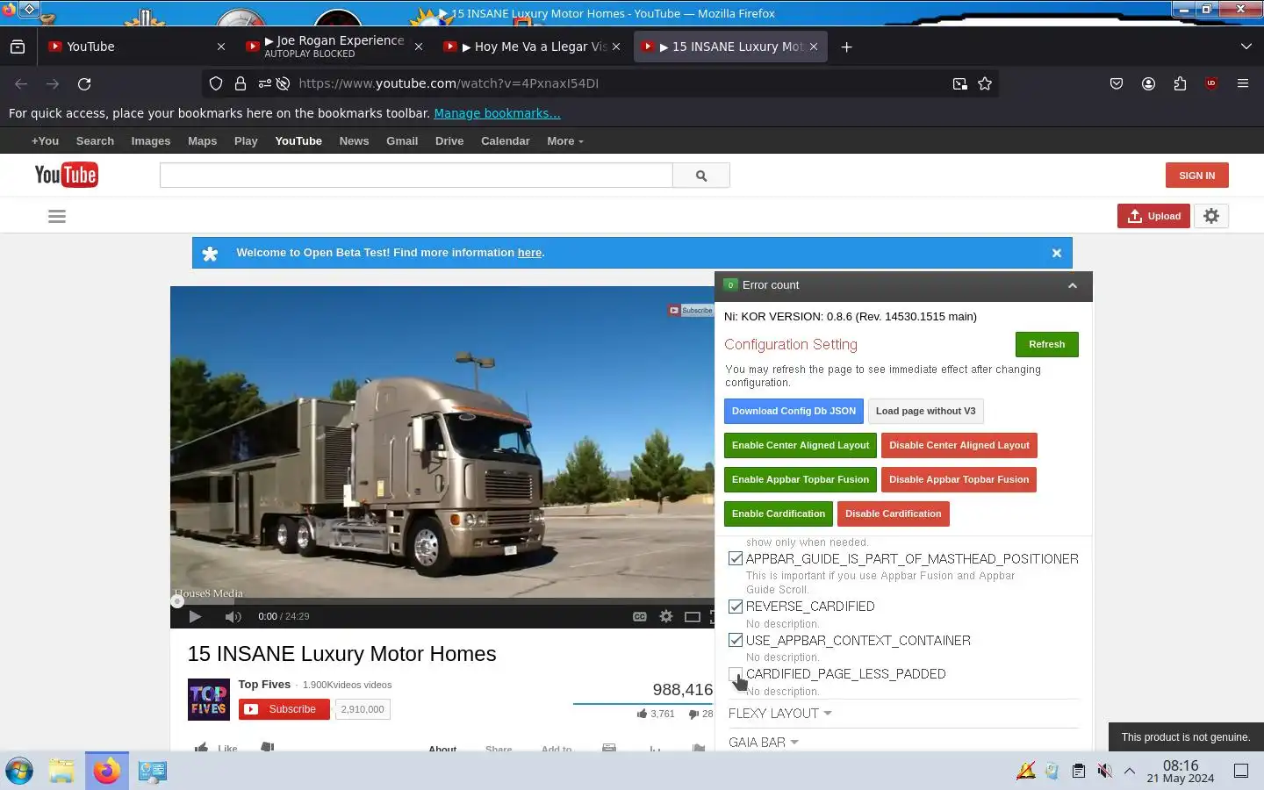Open the gear settings button beside Upload
The height and width of the screenshot is (790, 1264).
pos(1211,216)
